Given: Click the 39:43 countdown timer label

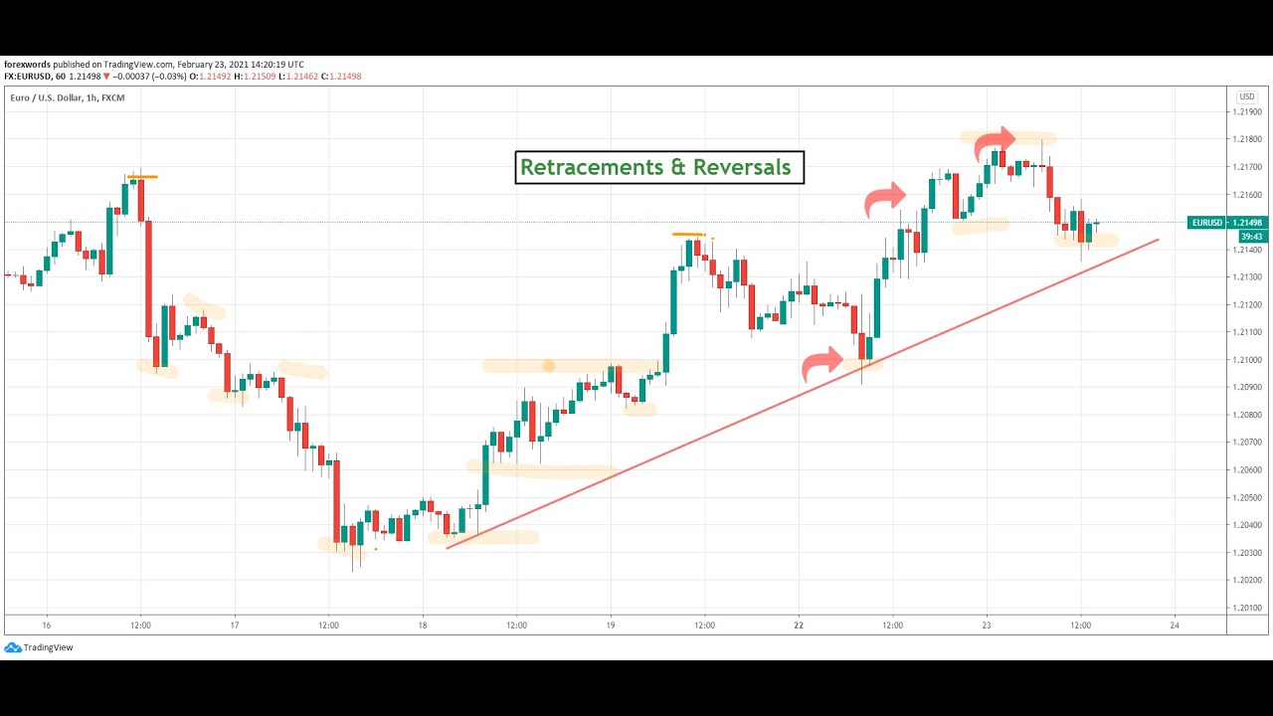Looking at the screenshot, I should (x=1252, y=237).
